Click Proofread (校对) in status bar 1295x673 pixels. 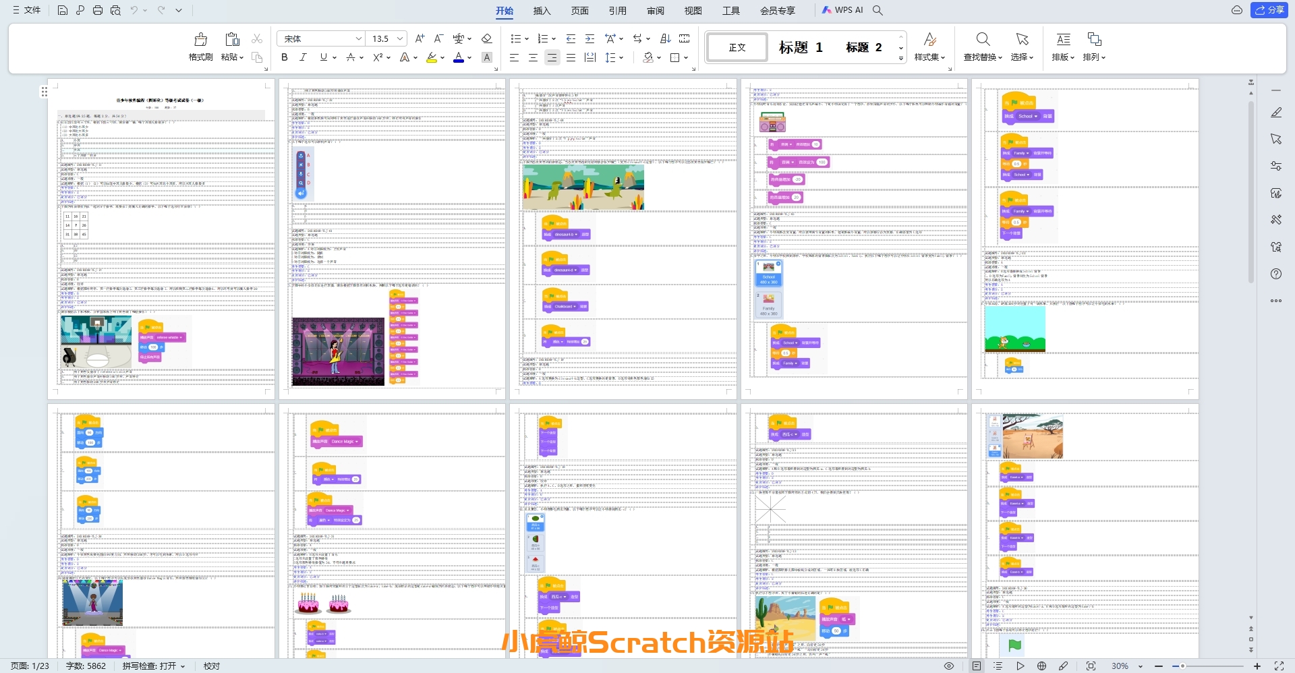212,666
